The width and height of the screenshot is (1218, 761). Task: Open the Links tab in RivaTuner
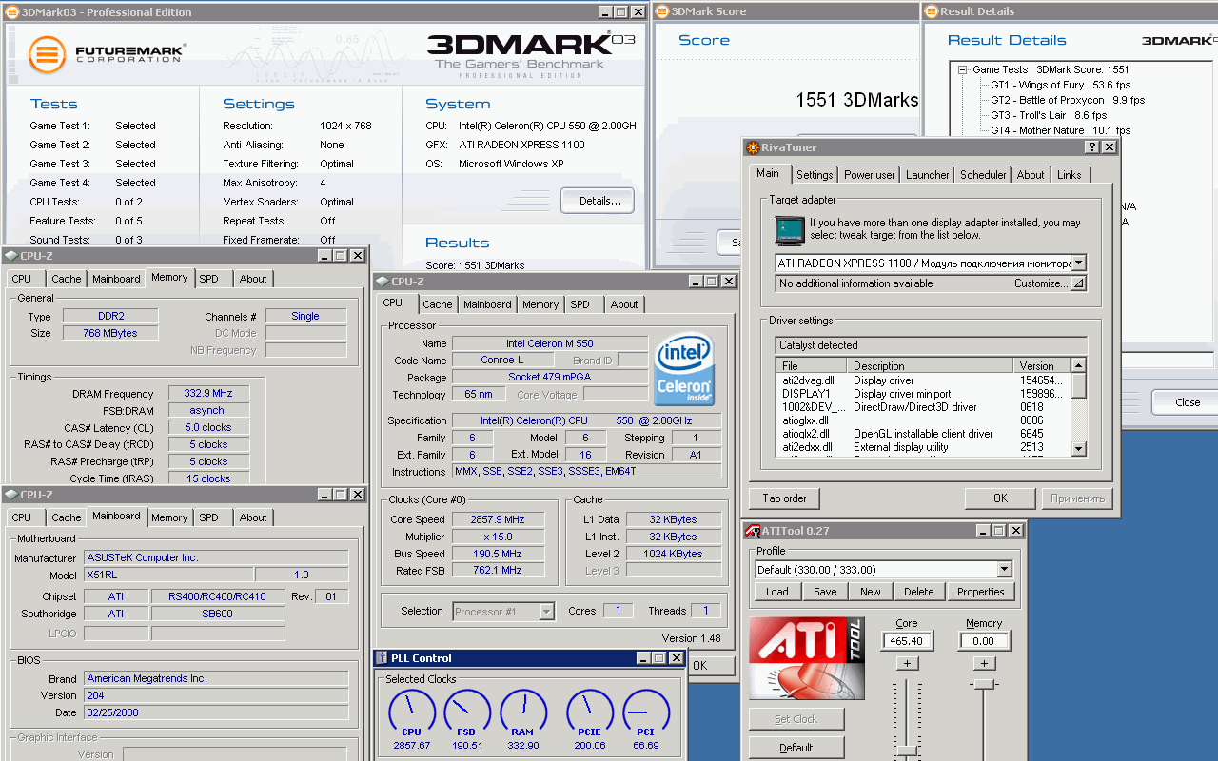[x=1070, y=175]
